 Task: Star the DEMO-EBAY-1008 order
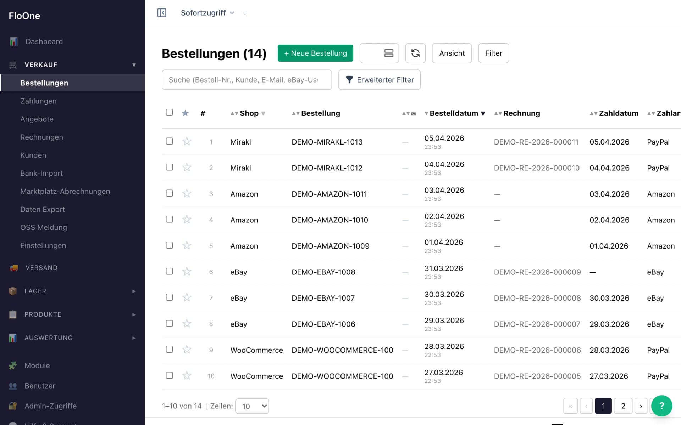(x=187, y=272)
